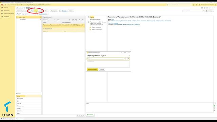Click Перенаправить button in redirect dialog
217x122 pixels.
(x=93, y=69)
